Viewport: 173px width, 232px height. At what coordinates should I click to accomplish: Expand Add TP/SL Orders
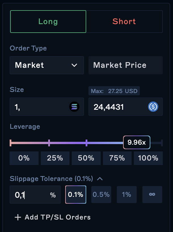click(57, 217)
